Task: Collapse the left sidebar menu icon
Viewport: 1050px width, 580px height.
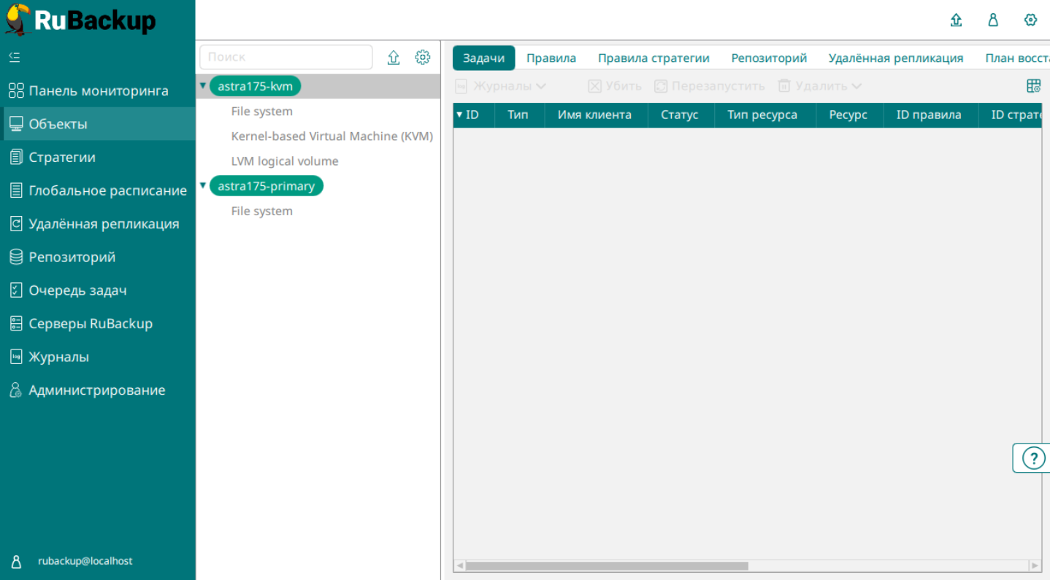Action: (15, 57)
